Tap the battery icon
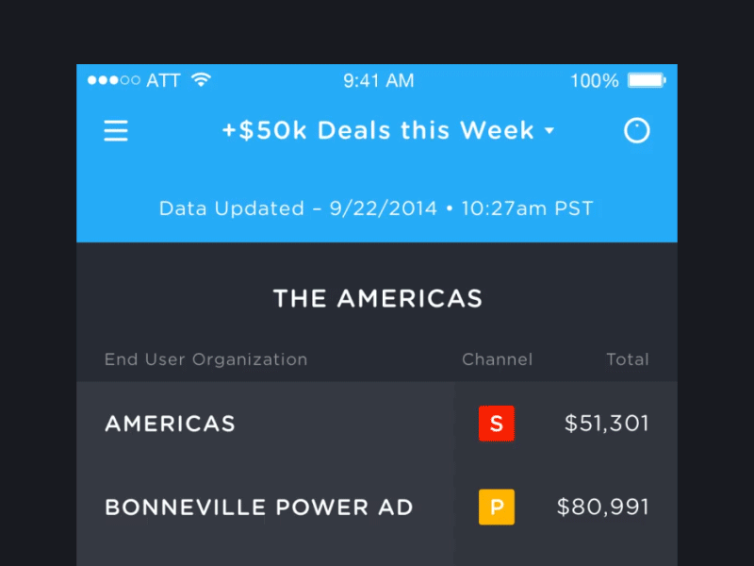This screenshot has width=754, height=566. [x=647, y=80]
